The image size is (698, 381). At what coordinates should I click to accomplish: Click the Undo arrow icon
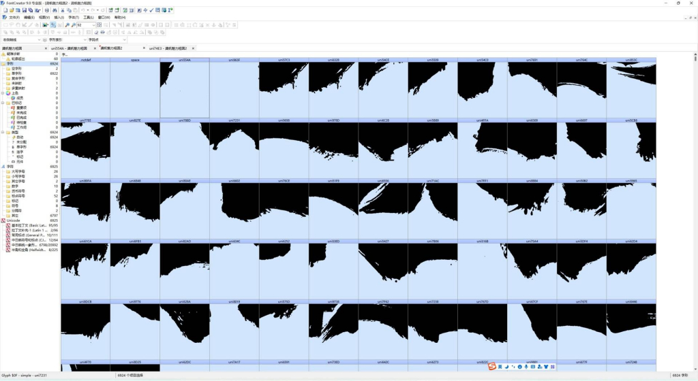point(82,10)
